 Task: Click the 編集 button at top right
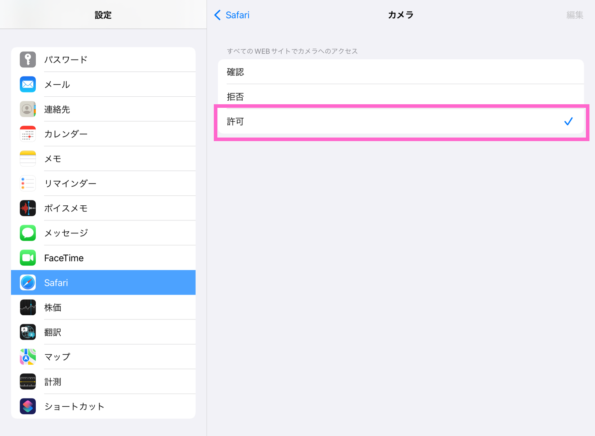click(574, 15)
